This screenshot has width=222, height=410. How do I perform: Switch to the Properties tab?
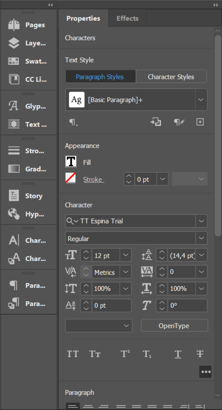83,18
